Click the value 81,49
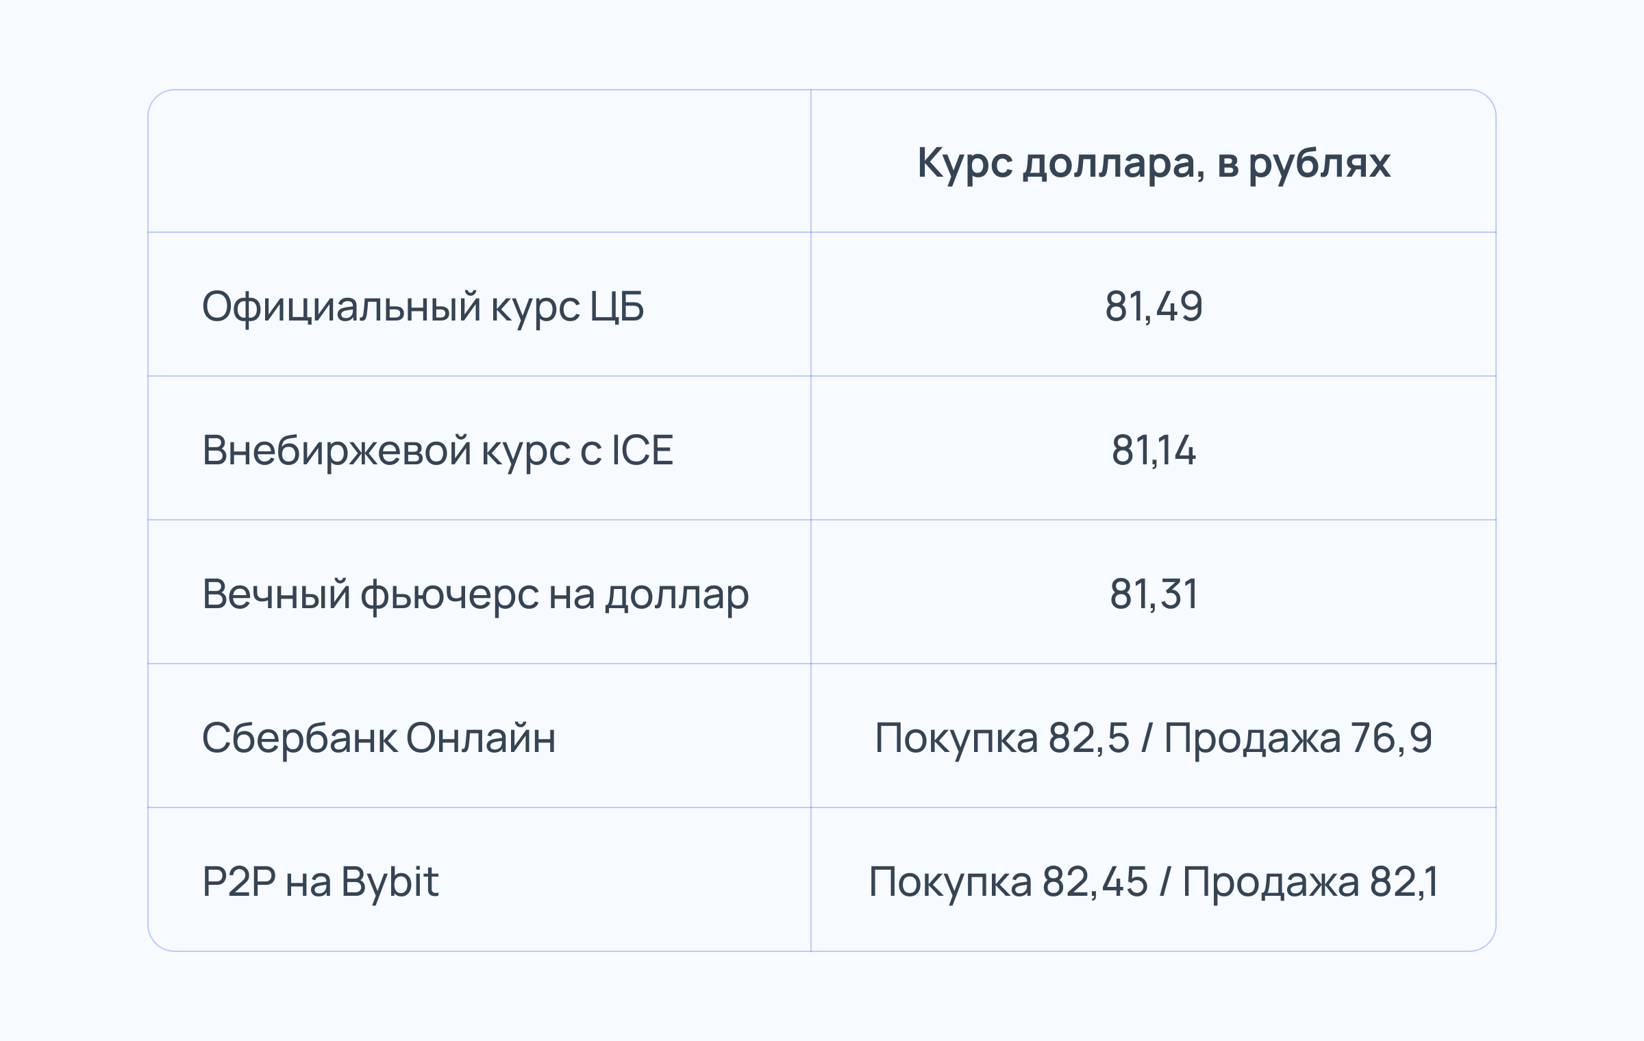The height and width of the screenshot is (1041, 1644). coord(1154,306)
